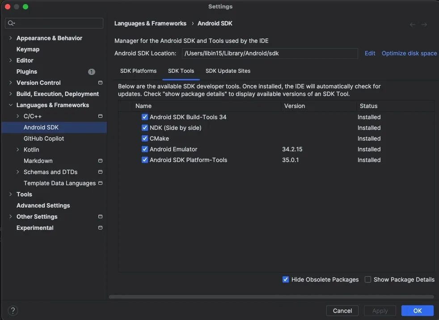Enable Show Package Details checkbox
This screenshot has height=320, width=439.
[368, 279]
